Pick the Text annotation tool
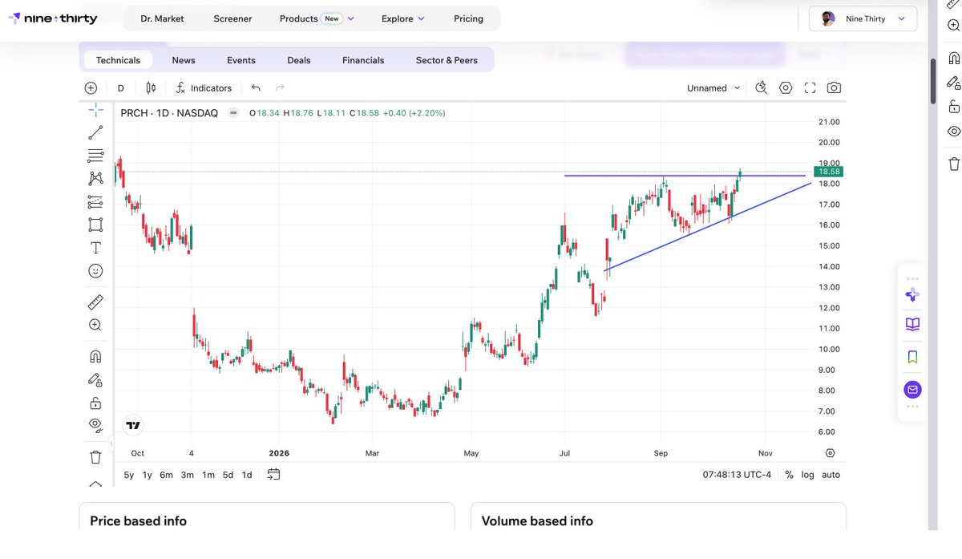The height and width of the screenshot is (559, 962). pos(95,248)
